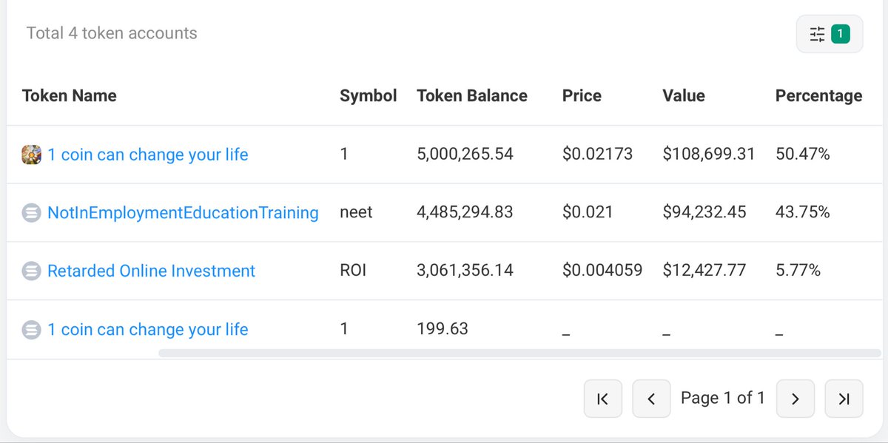Click the green filter count badge
888x443 pixels.
click(841, 33)
